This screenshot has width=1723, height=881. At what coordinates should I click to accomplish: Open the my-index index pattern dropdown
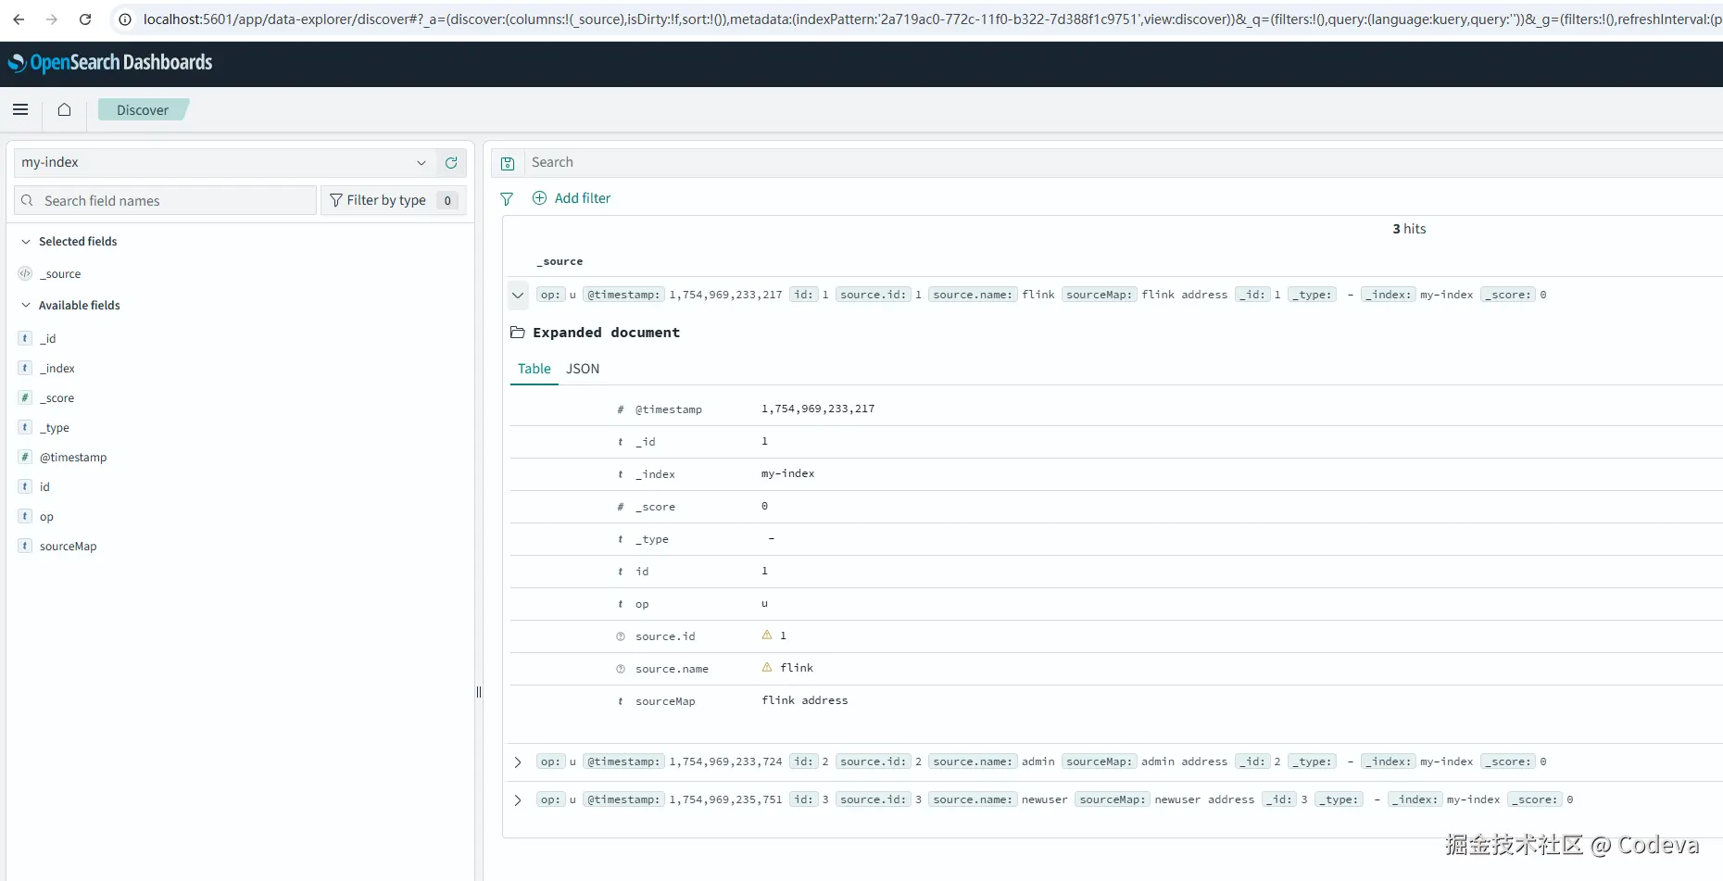coord(225,162)
